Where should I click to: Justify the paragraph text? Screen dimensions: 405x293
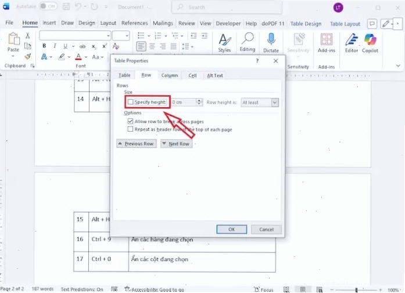click(173, 46)
